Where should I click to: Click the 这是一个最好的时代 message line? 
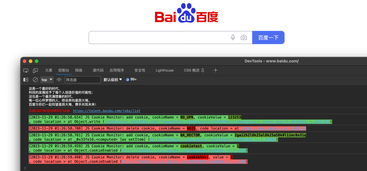pyautogui.click(x=44, y=88)
